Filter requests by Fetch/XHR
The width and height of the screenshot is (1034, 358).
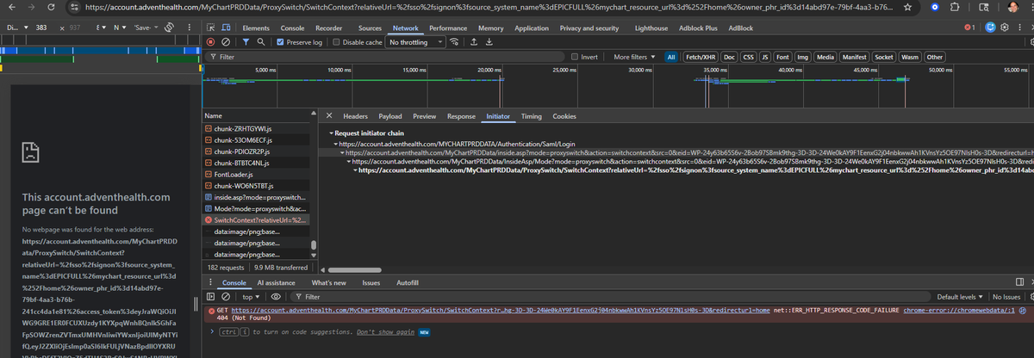(x=700, y=57)
